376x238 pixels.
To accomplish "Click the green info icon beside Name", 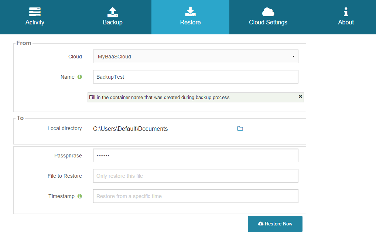I will tap(79, 77).
